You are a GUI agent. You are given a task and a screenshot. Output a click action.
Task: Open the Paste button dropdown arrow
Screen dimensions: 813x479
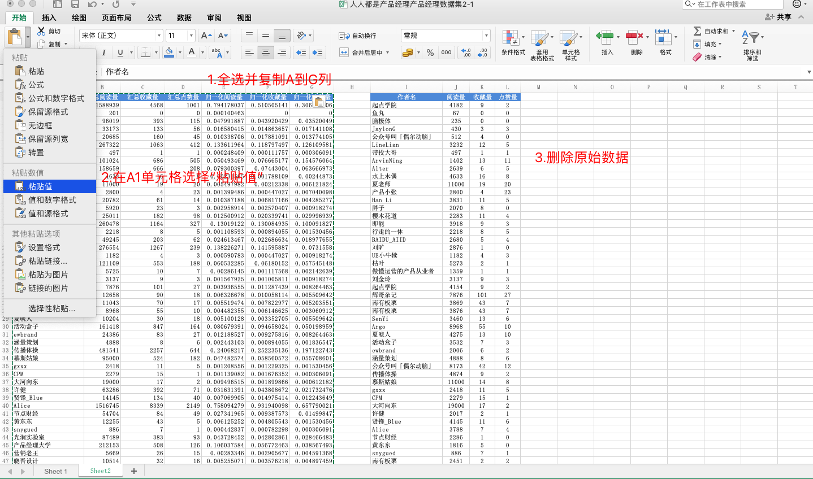point(28,38)
